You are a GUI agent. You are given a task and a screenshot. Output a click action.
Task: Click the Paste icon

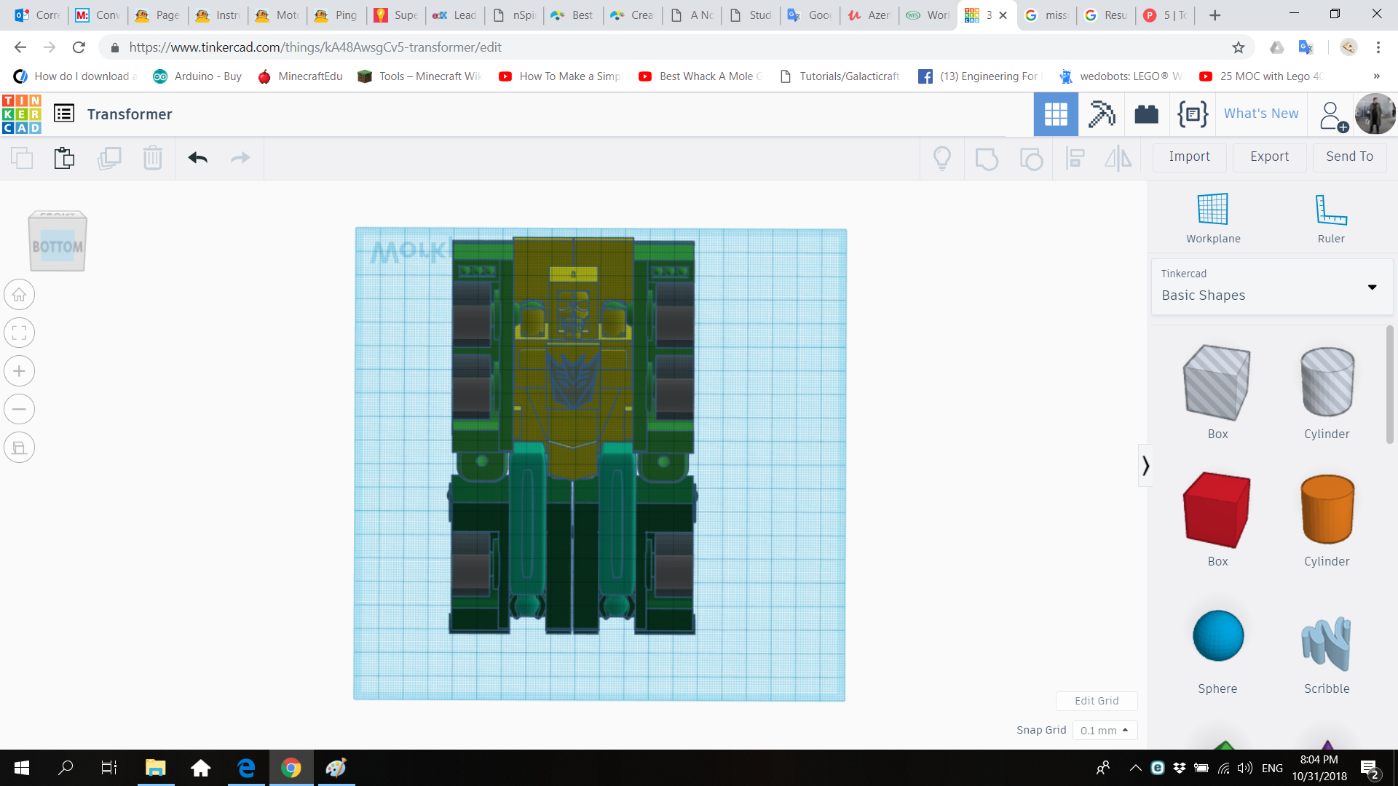[x=64, y=158]
